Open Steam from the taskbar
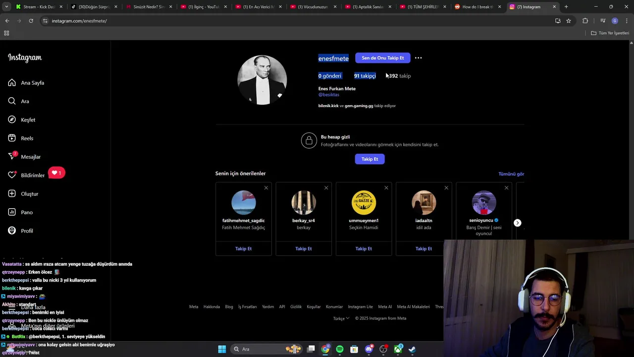Screen dimensions: 634x357 [412, 349]
